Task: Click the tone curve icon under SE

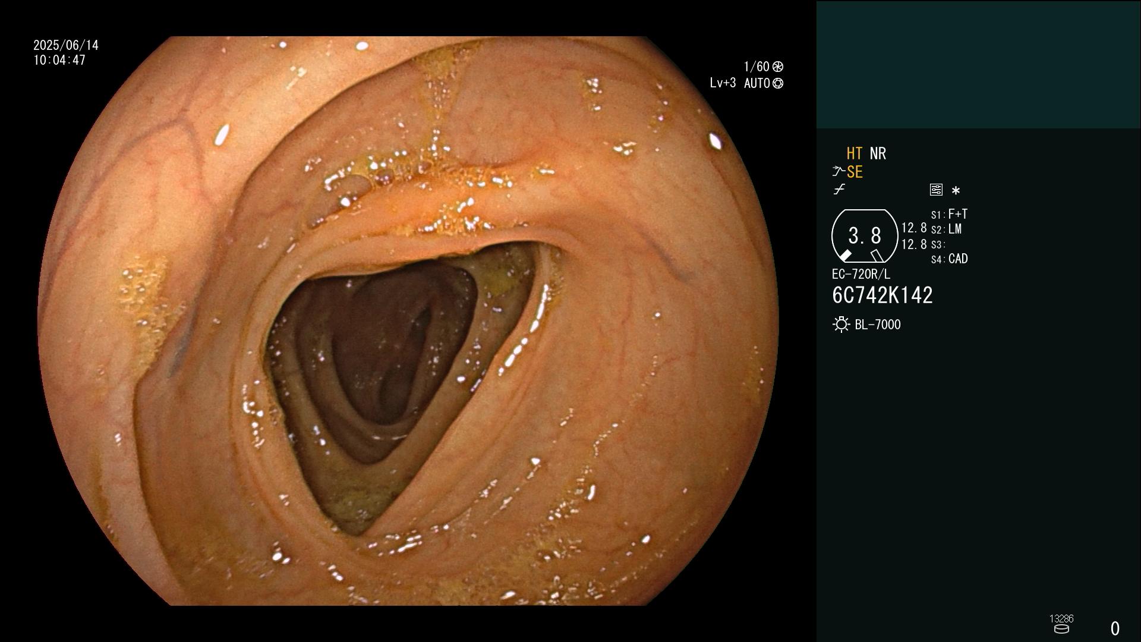Action: [839, 190]
